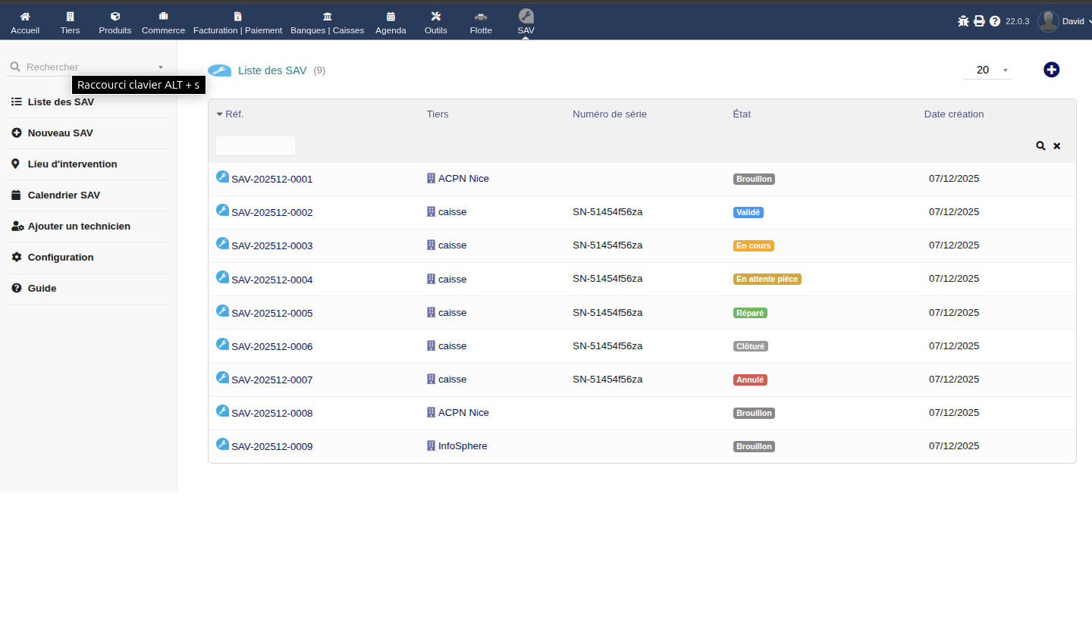Click the red Annulé status badge
1092x625 pixels.
[x=750, y=380]
